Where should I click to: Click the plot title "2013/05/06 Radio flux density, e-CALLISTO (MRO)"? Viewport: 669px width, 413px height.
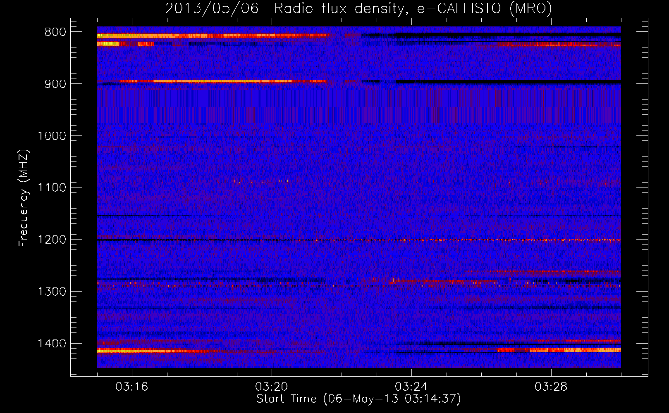pos(358,8)
